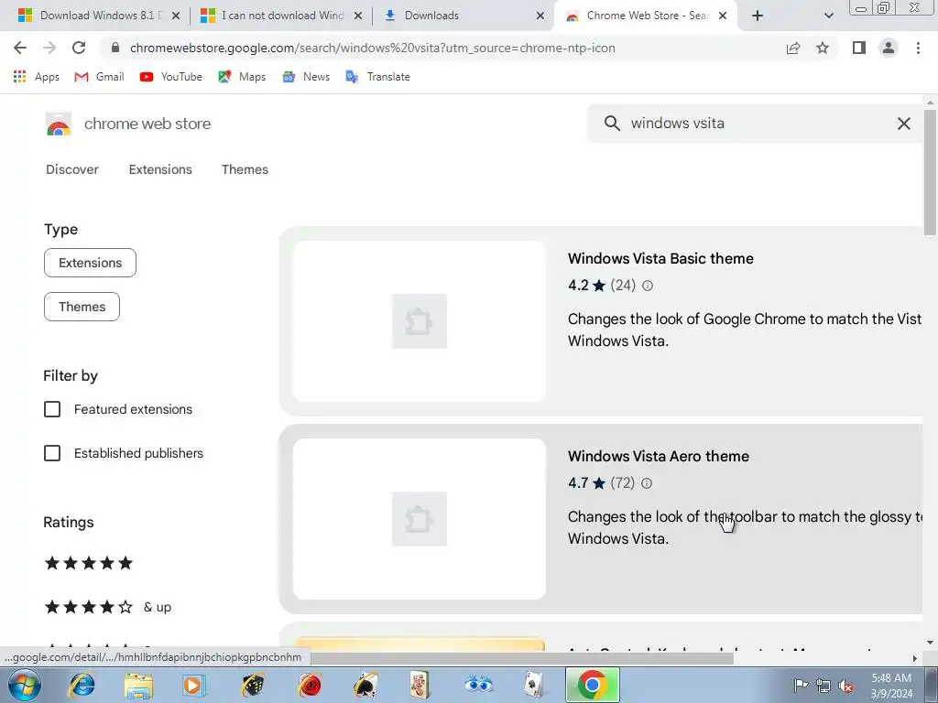Viewport: 938px width, 703px height.
Task: Go forward using the forward arrow
Action: point(49,48)
